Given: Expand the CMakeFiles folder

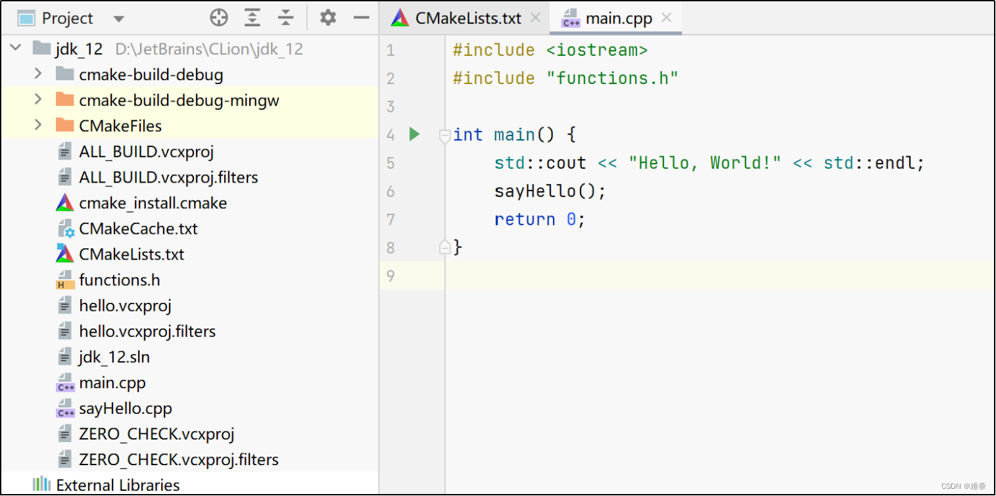Looking at the screenshot, I should click(38, 125).
